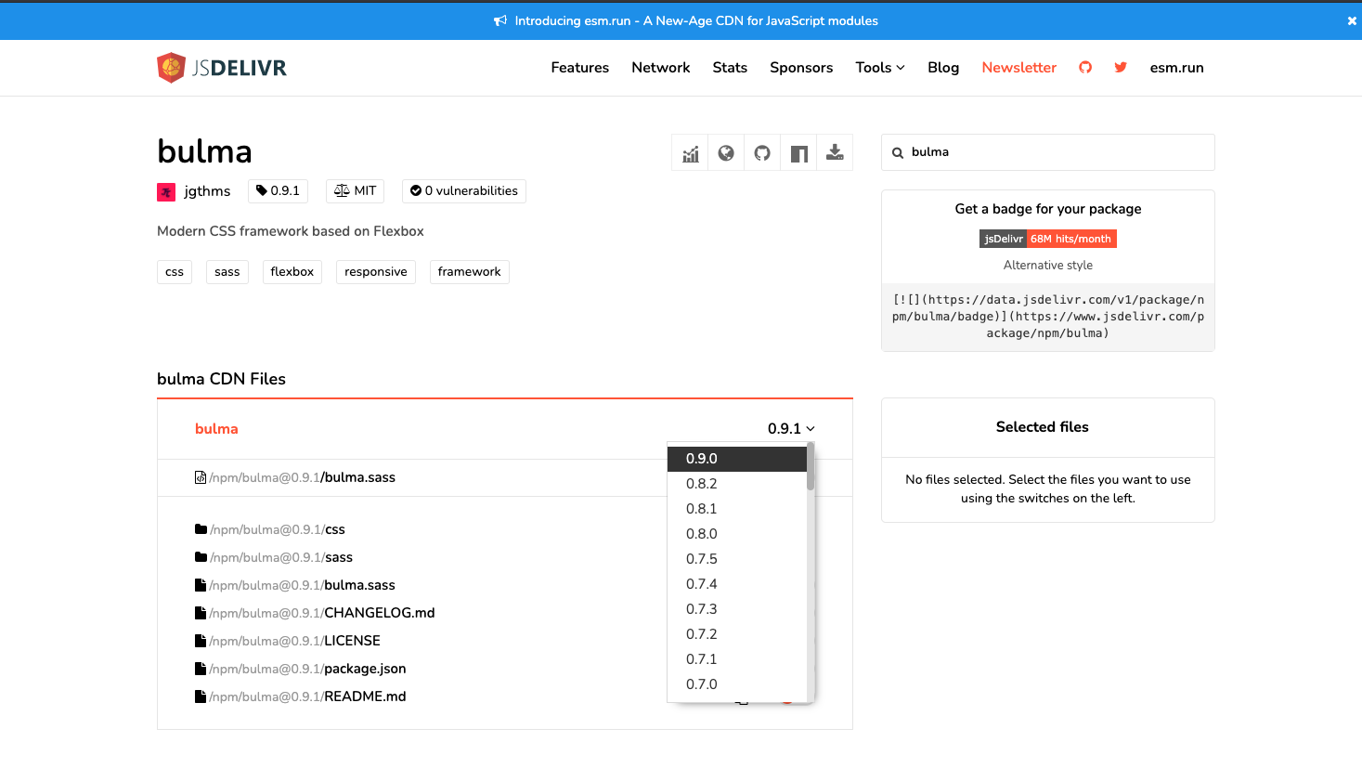This screenshot has width=1362, height=768.
Task: Select version 0.9.0 from list
Action: pos(737,459)
